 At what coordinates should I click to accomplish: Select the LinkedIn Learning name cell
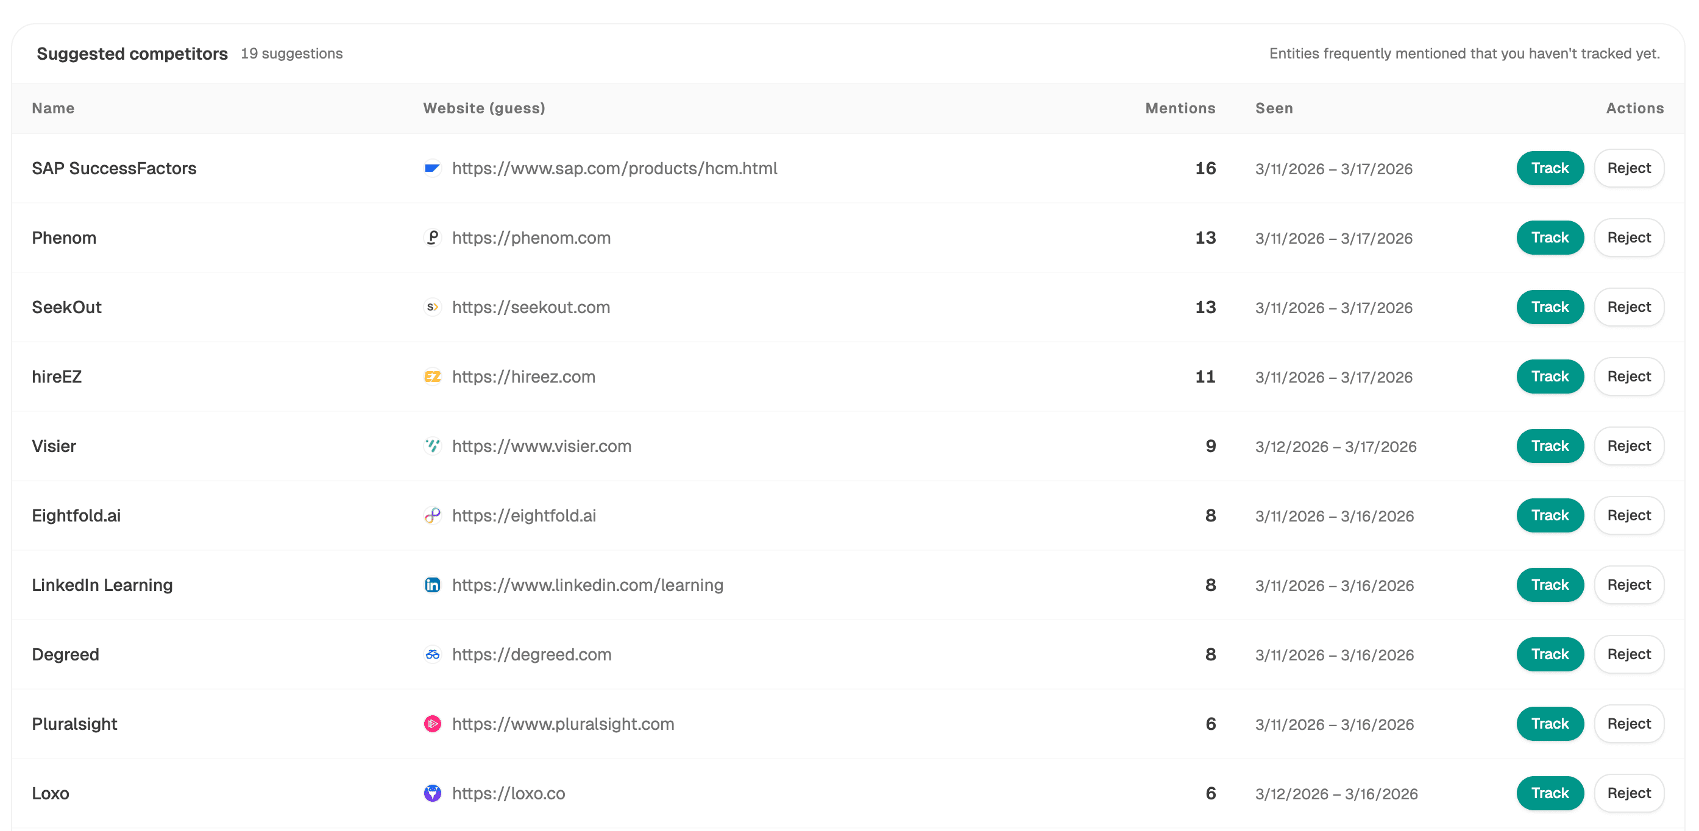(102, 585)
